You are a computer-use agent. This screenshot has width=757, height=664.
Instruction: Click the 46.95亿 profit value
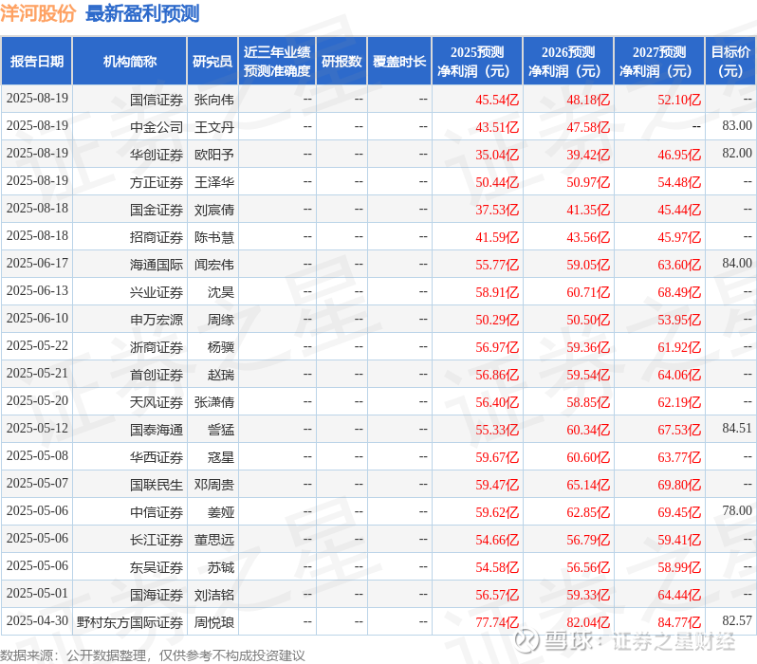(679, 155)
